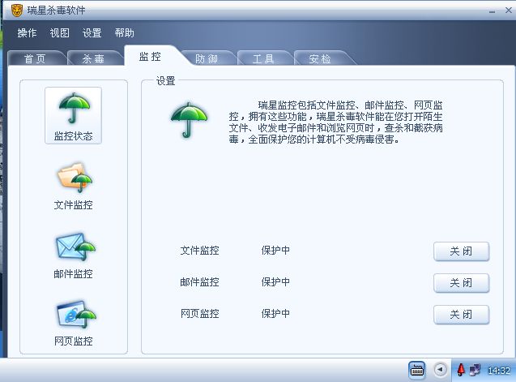Open 网页监控 browser icon in sidebar

pyautogui.click(x=76, y=315)
